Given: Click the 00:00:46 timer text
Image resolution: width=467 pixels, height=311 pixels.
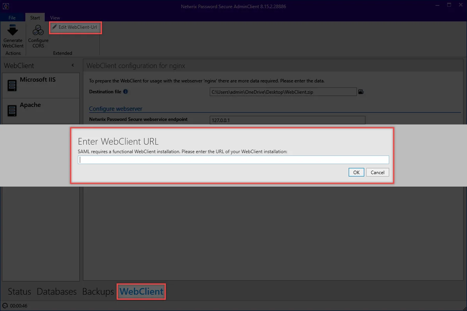Looking at the screenshot, I should coord(19,306).
